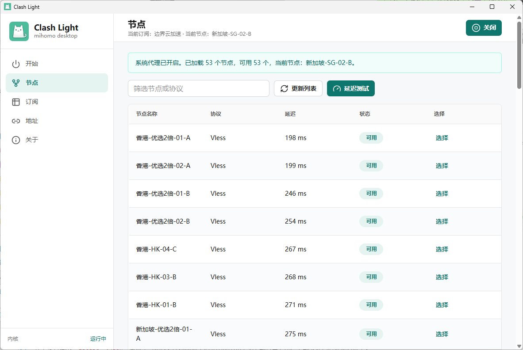
Task: Click the 当前订阅 subtitle under 节点 heading
Action: tap(189, 34)
